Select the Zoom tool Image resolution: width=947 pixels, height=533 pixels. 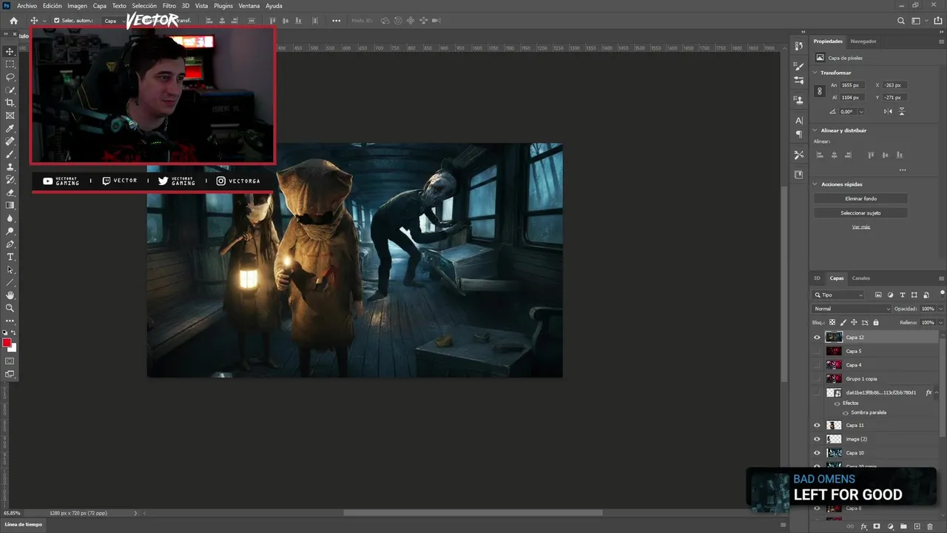(x=10, y=308)
